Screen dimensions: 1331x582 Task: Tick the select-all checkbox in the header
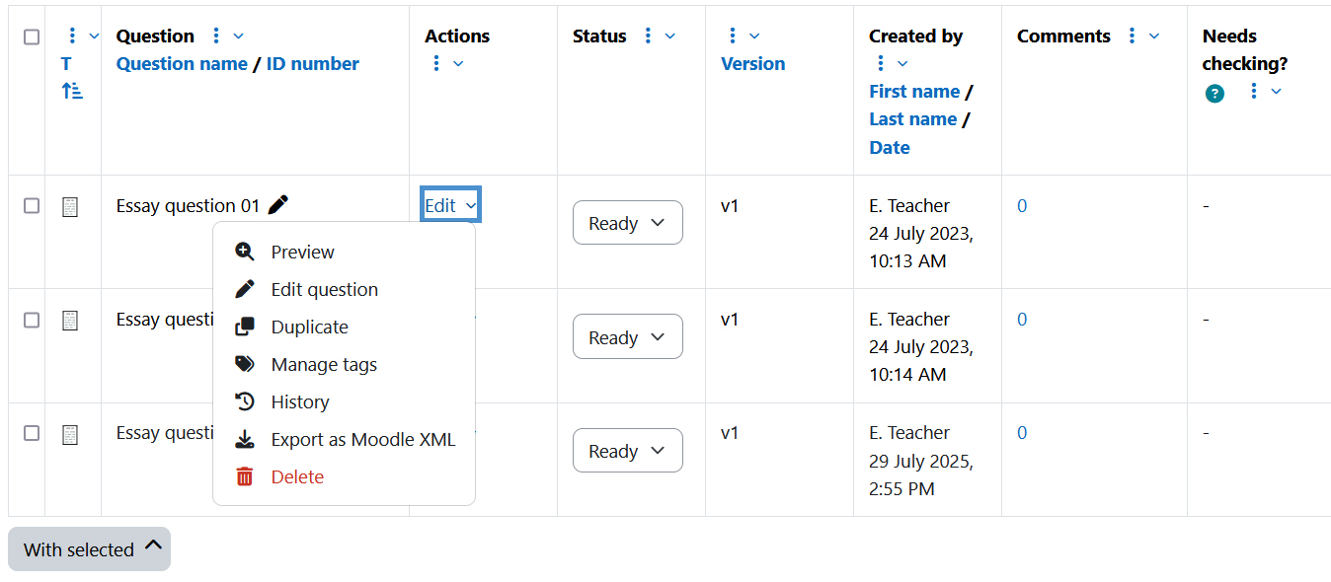click(x=32, y=36)
